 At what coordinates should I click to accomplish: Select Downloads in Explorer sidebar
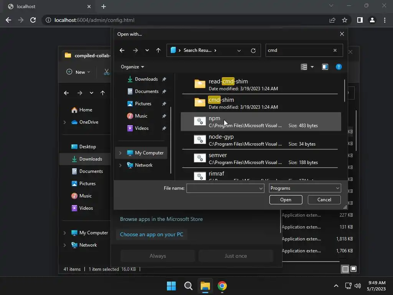87,159
